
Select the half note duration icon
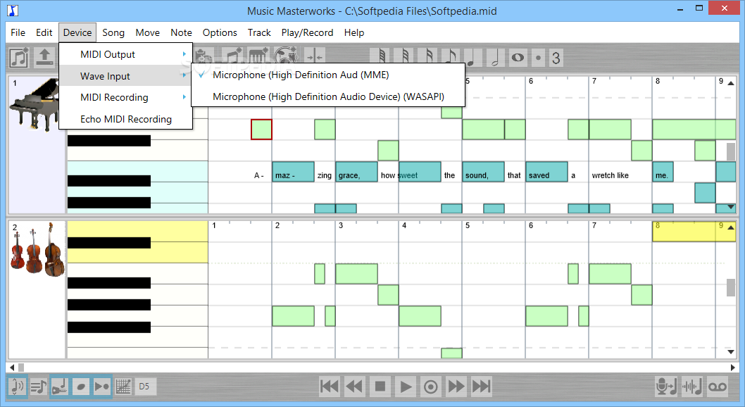point(494,58)
